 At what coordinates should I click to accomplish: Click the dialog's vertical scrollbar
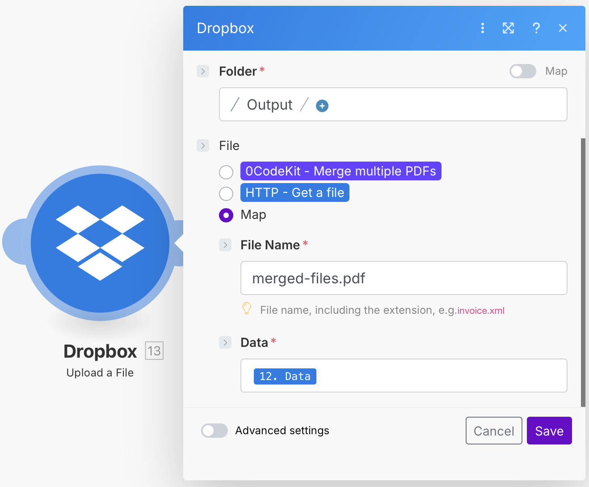(583, 273)
